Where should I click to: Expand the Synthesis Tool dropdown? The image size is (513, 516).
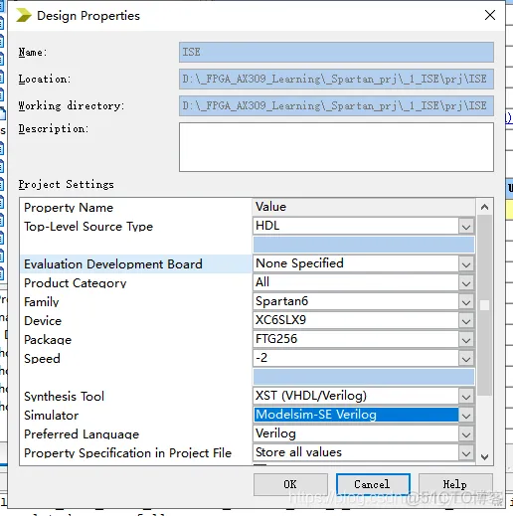coord(466,397)
